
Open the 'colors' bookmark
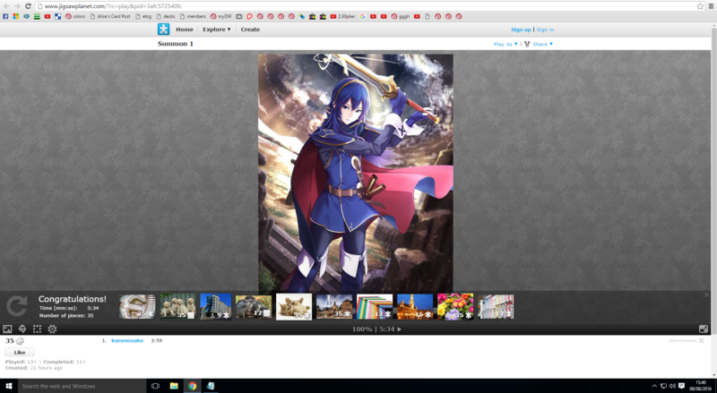[x=75, y=16]
